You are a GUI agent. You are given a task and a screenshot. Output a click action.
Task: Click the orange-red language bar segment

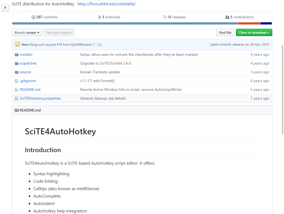pos(249,23)
